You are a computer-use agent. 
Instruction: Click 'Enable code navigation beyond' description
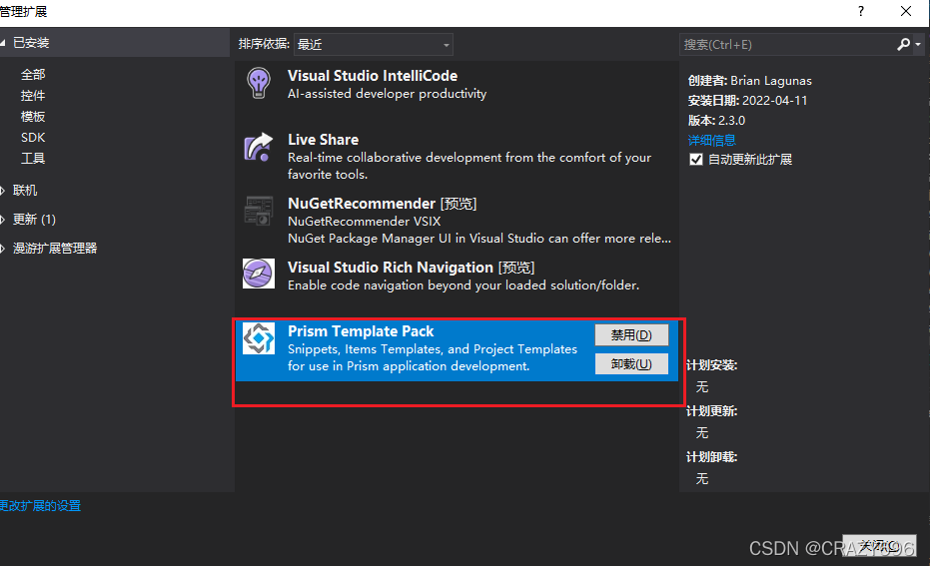coord(464,285)
